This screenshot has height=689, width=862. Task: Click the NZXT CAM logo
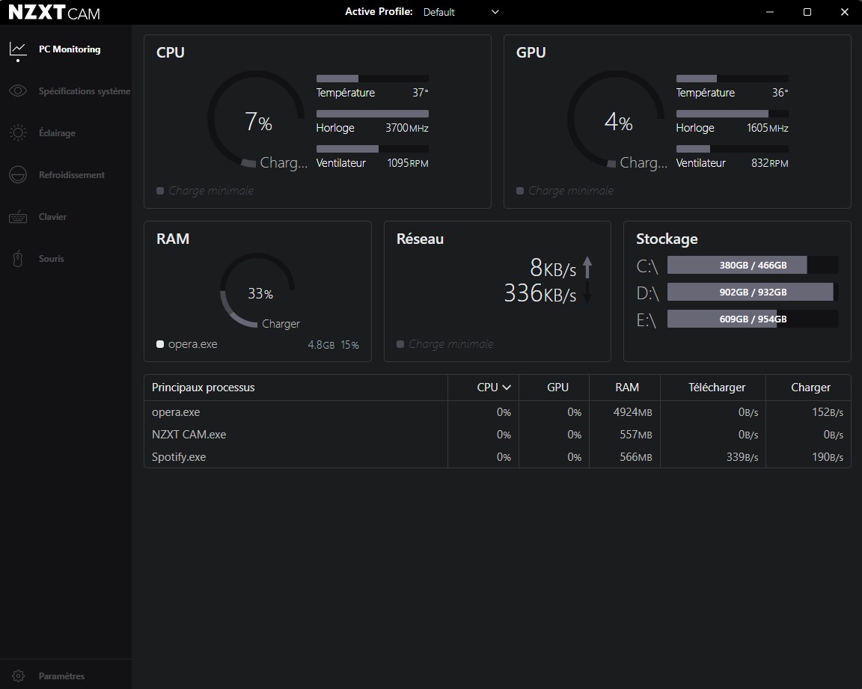54,13
